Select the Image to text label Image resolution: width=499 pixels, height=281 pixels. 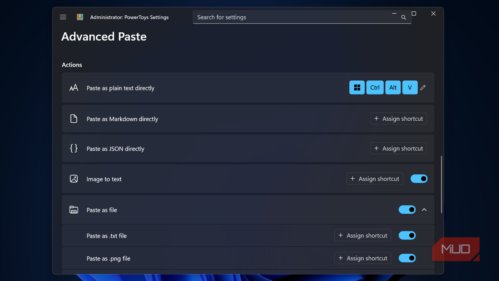[x=104, y=179]
